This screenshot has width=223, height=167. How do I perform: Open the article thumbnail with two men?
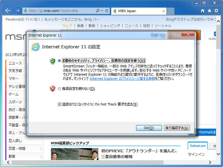[x=75, y=154]
